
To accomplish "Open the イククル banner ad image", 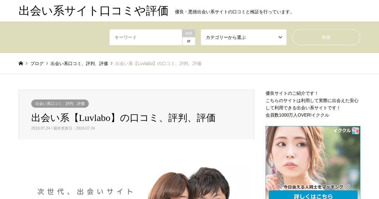I will (313, 163).
